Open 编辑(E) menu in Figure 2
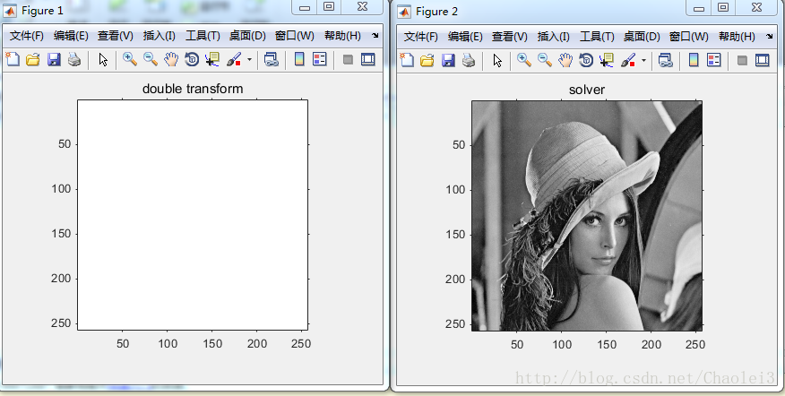The image size is (785, 396). point(466,37)
